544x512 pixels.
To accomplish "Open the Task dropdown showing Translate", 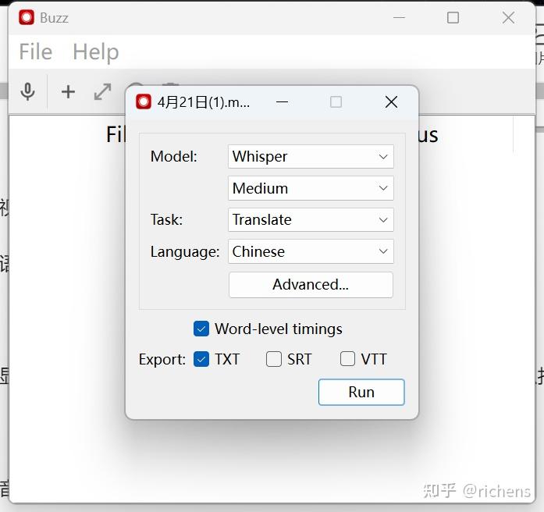I will point(311,219).
